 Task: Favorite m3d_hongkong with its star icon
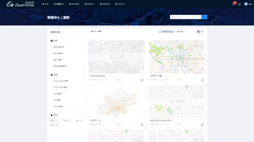pyautogui.click(x=142, y=80)
